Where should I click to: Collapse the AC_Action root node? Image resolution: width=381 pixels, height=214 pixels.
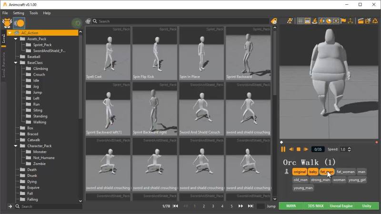click(x=10, y=33)
